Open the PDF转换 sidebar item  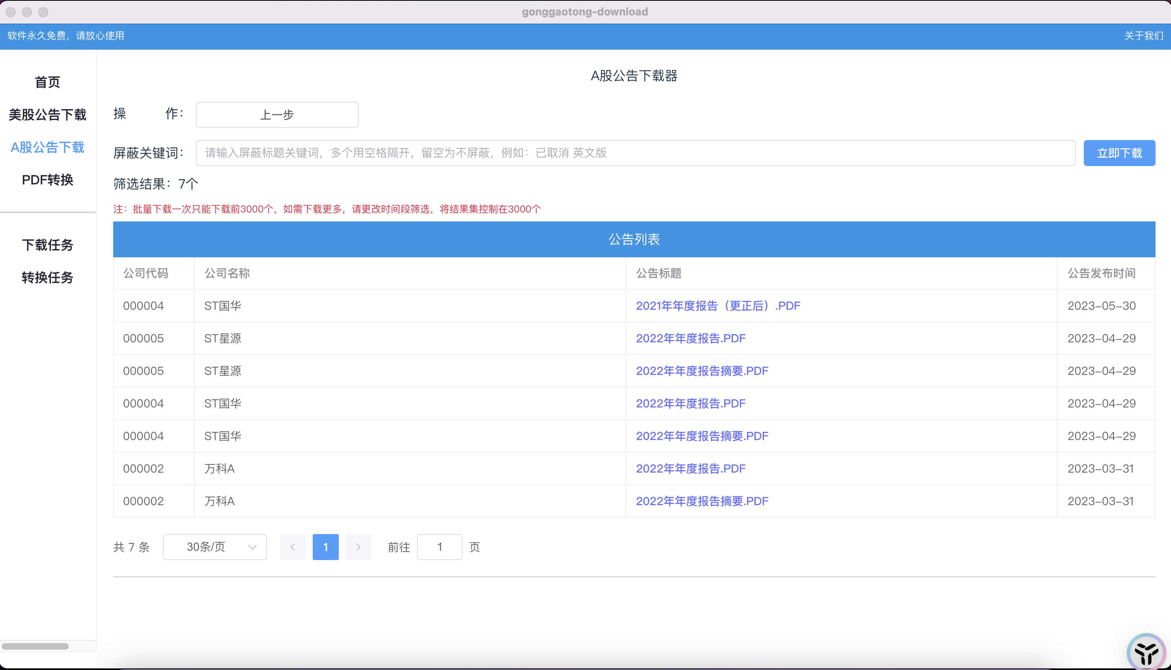point(47,180)
